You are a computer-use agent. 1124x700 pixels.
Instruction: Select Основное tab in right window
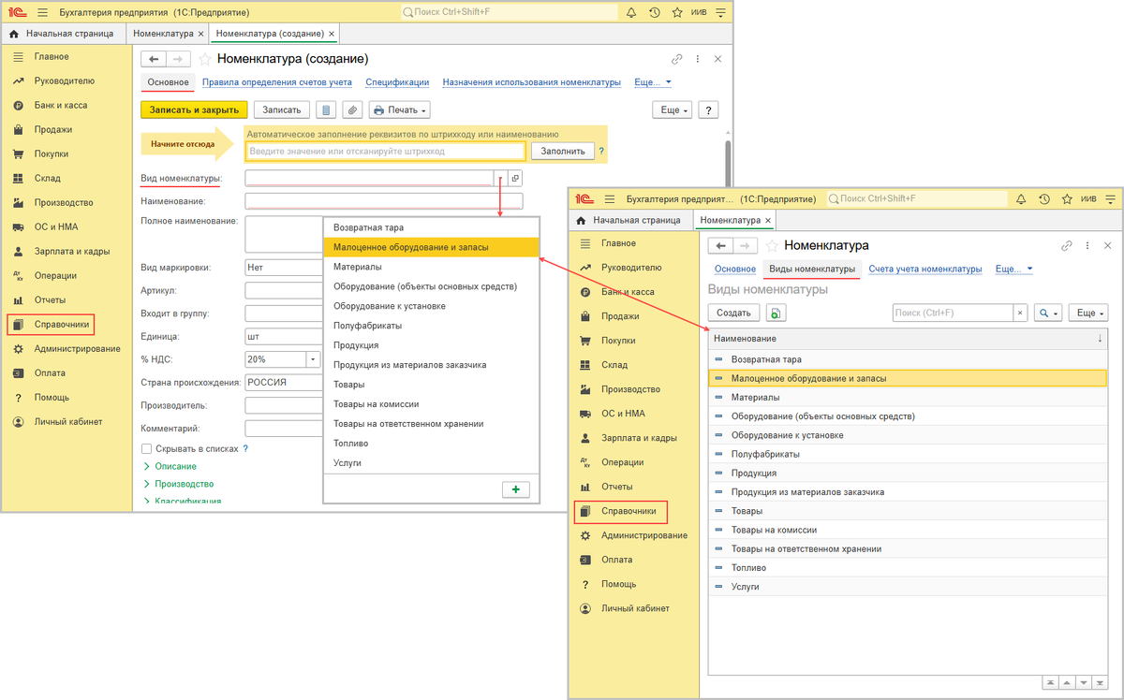(x=735, y=269)
